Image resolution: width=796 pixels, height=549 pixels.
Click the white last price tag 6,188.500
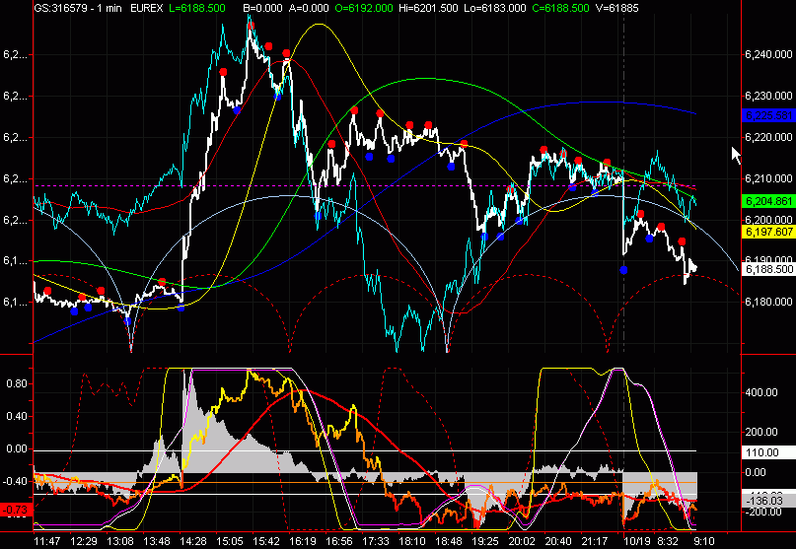coord(768,269)
